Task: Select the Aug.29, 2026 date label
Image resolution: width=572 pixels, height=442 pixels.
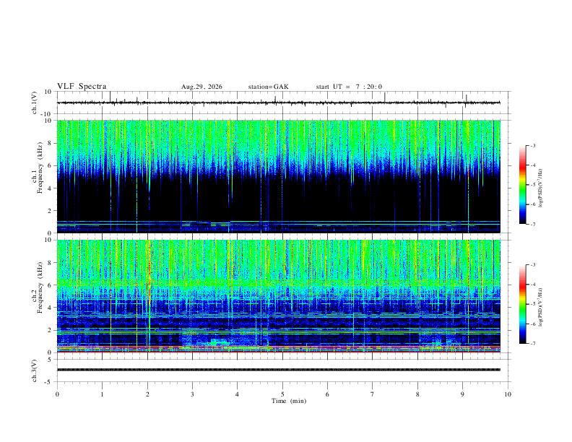Action: click(201, 87)
